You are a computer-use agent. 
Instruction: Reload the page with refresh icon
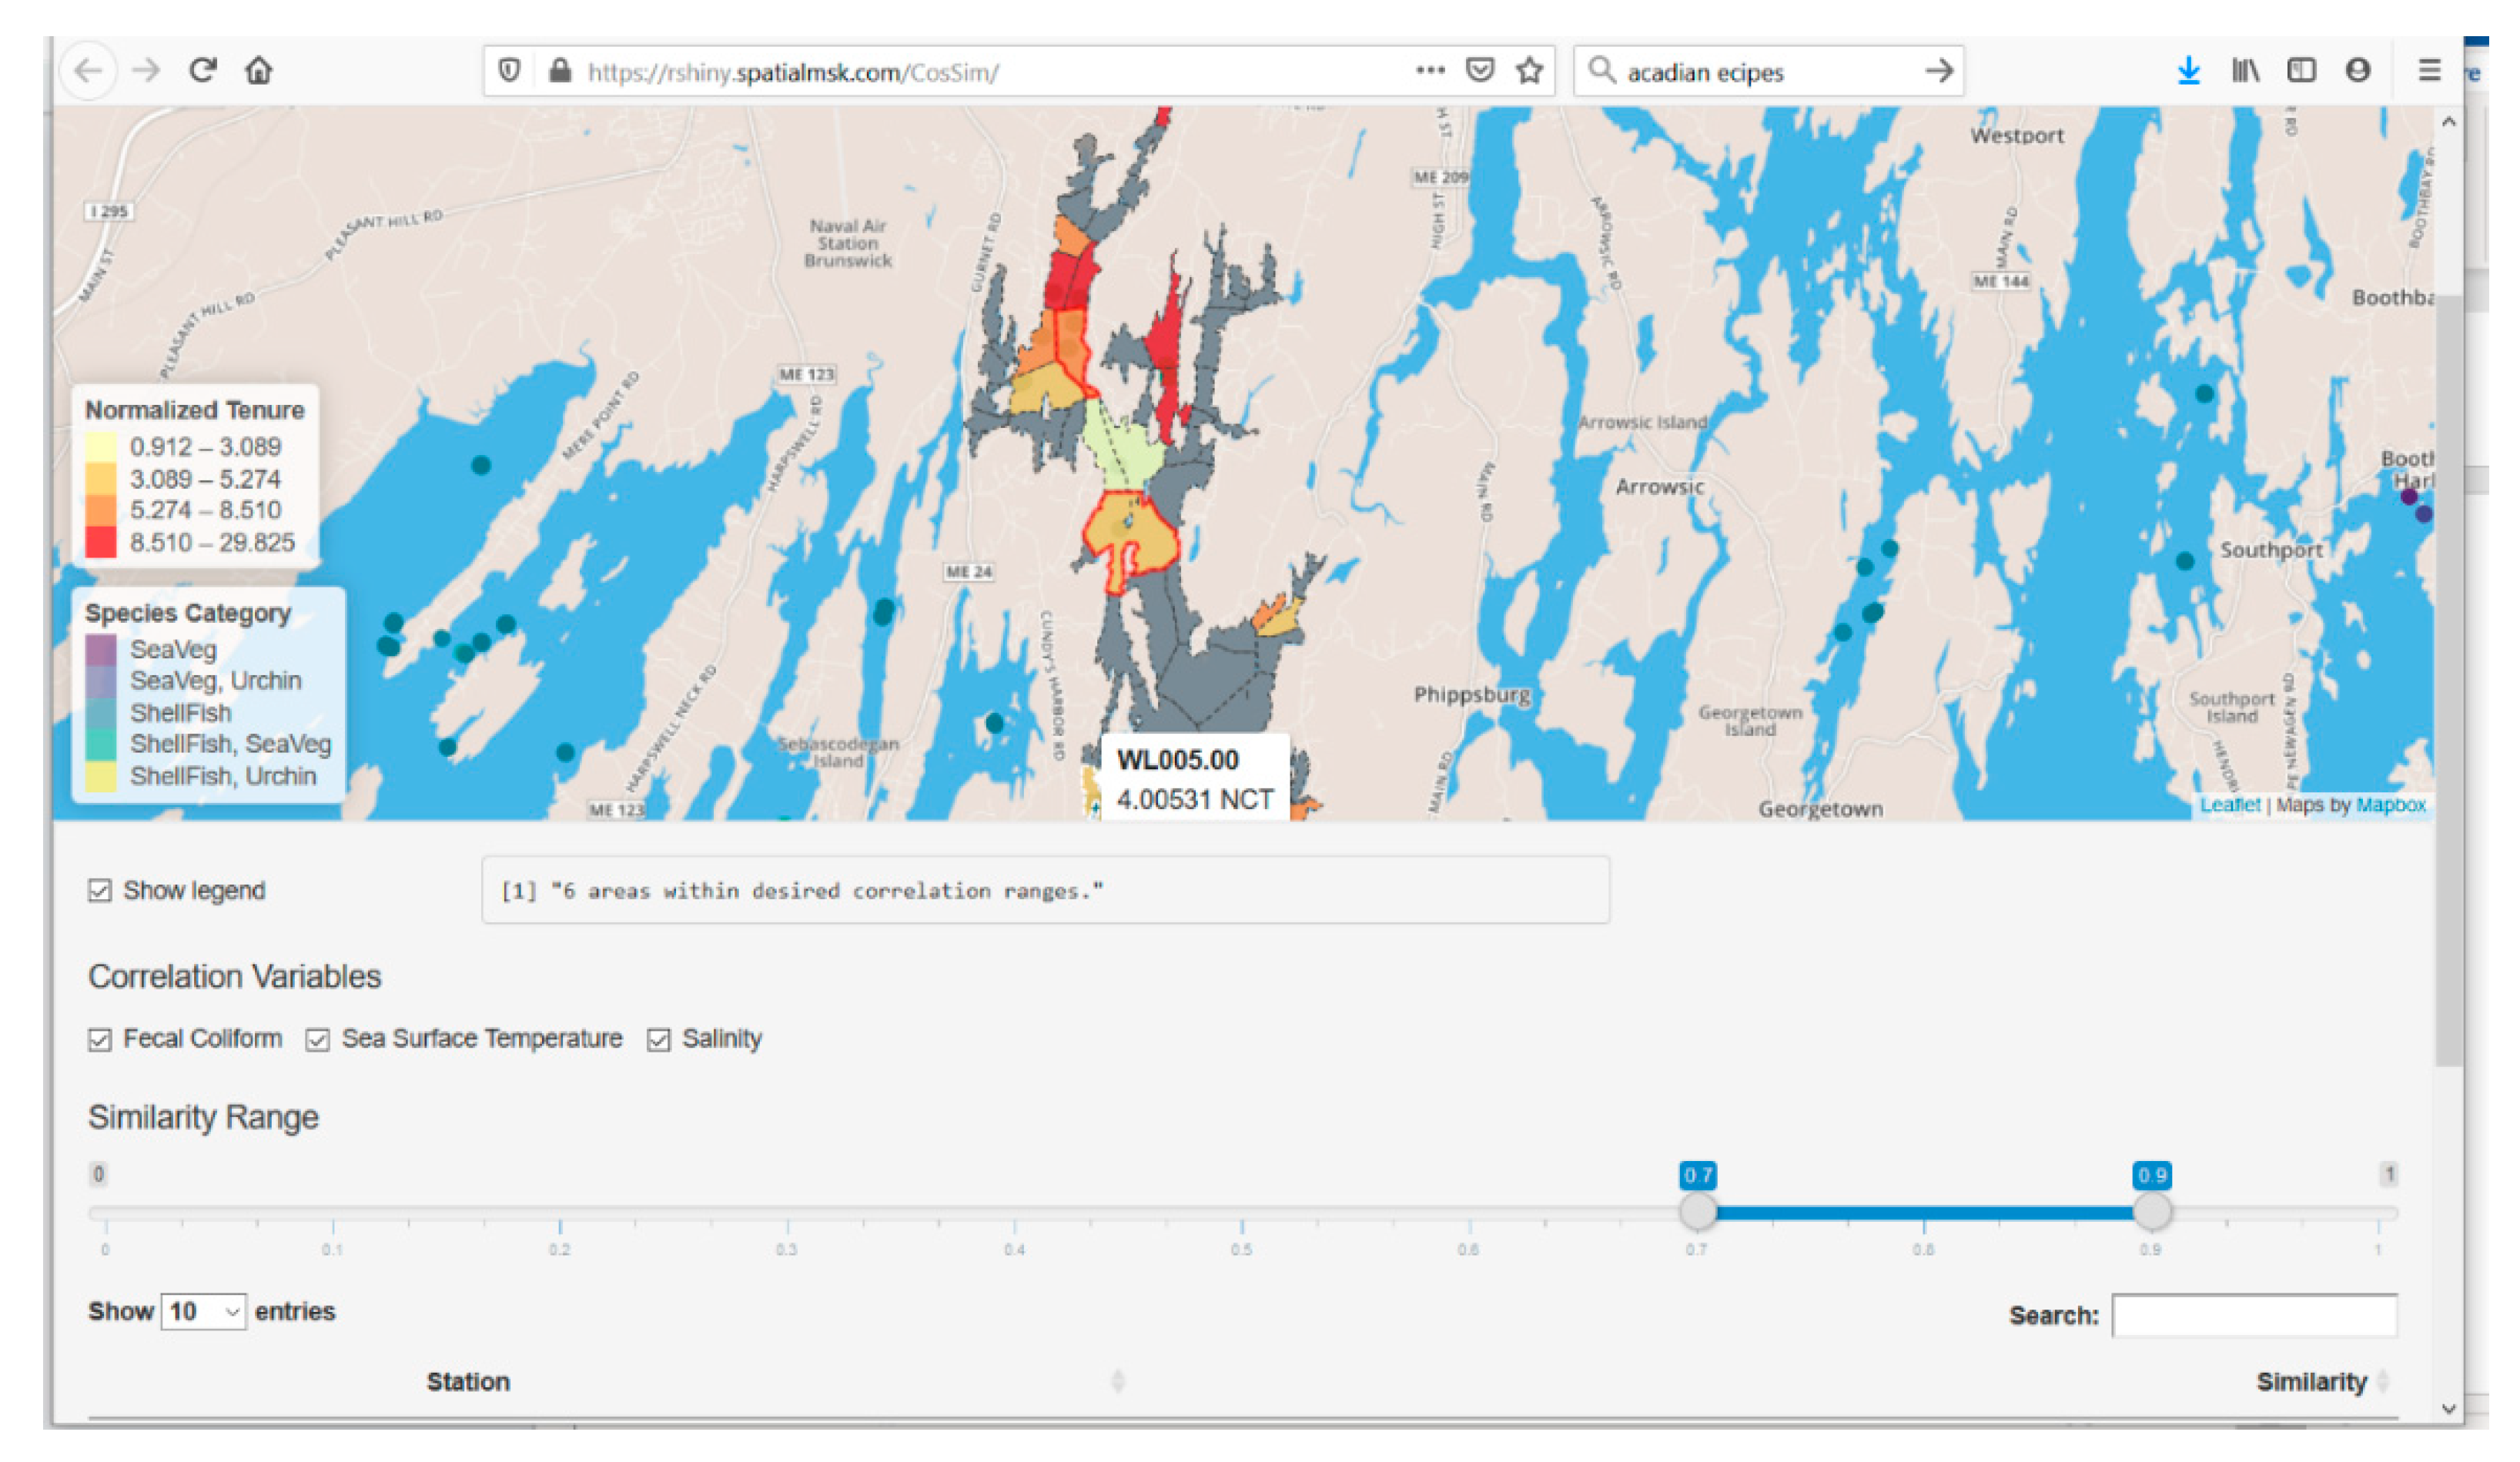coord(203,71)
